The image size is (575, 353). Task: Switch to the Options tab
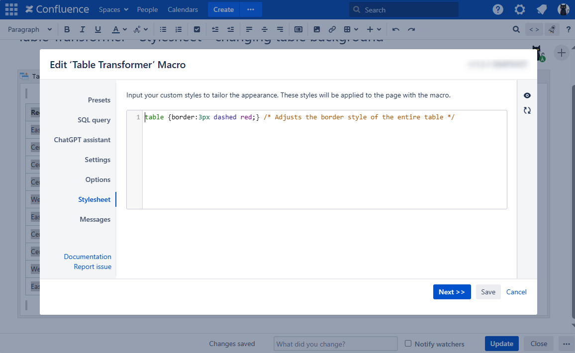click(x=98, y=179)
